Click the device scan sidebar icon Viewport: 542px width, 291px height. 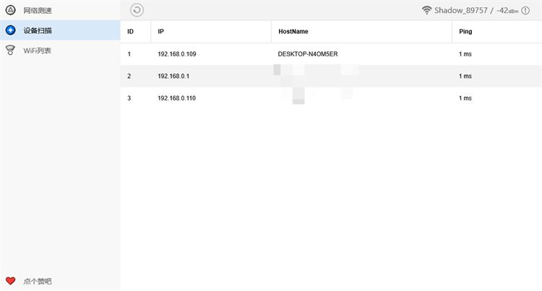(10, 30)
